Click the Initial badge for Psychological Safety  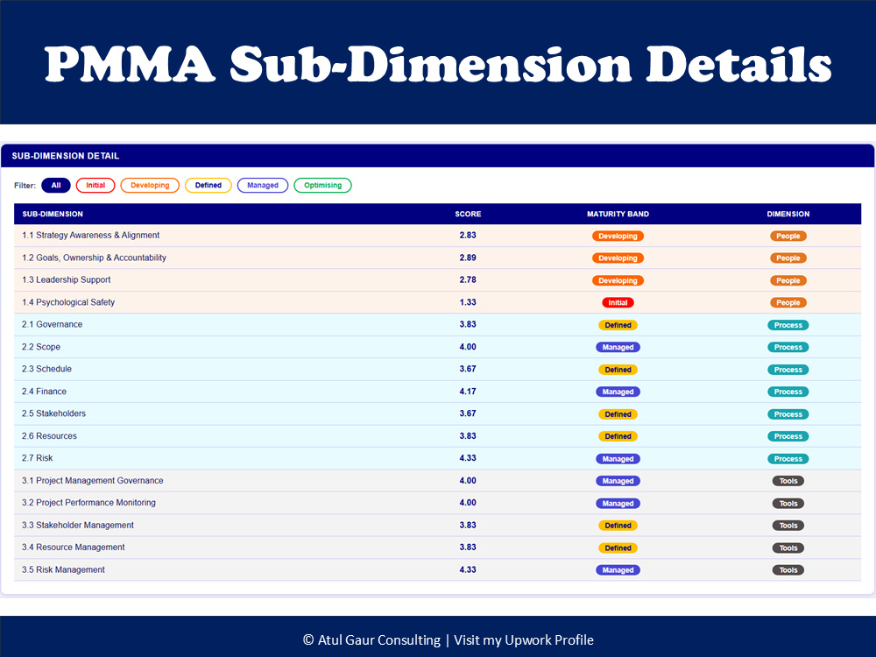(x=618, y=303)
